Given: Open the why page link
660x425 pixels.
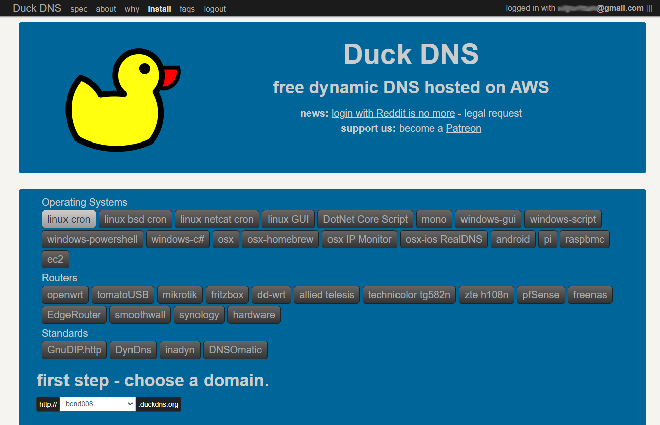Looking at the screenshot, I should pyautogui.click(x=132, y=9).
